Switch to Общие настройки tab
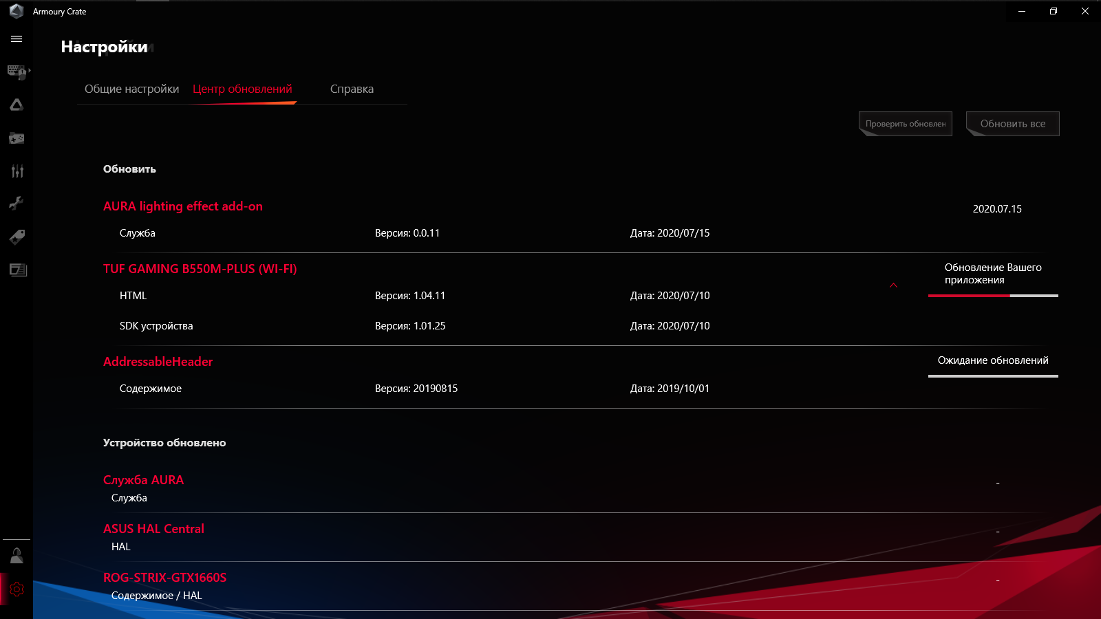Screen dimensions: 1101x619 pos(131,89)
